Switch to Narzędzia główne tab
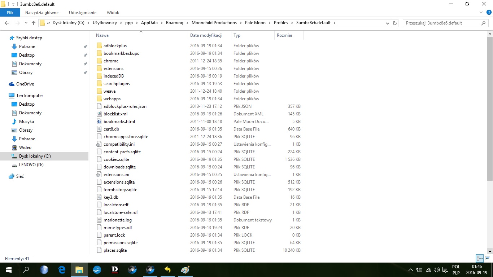 (x=42, y=13)
